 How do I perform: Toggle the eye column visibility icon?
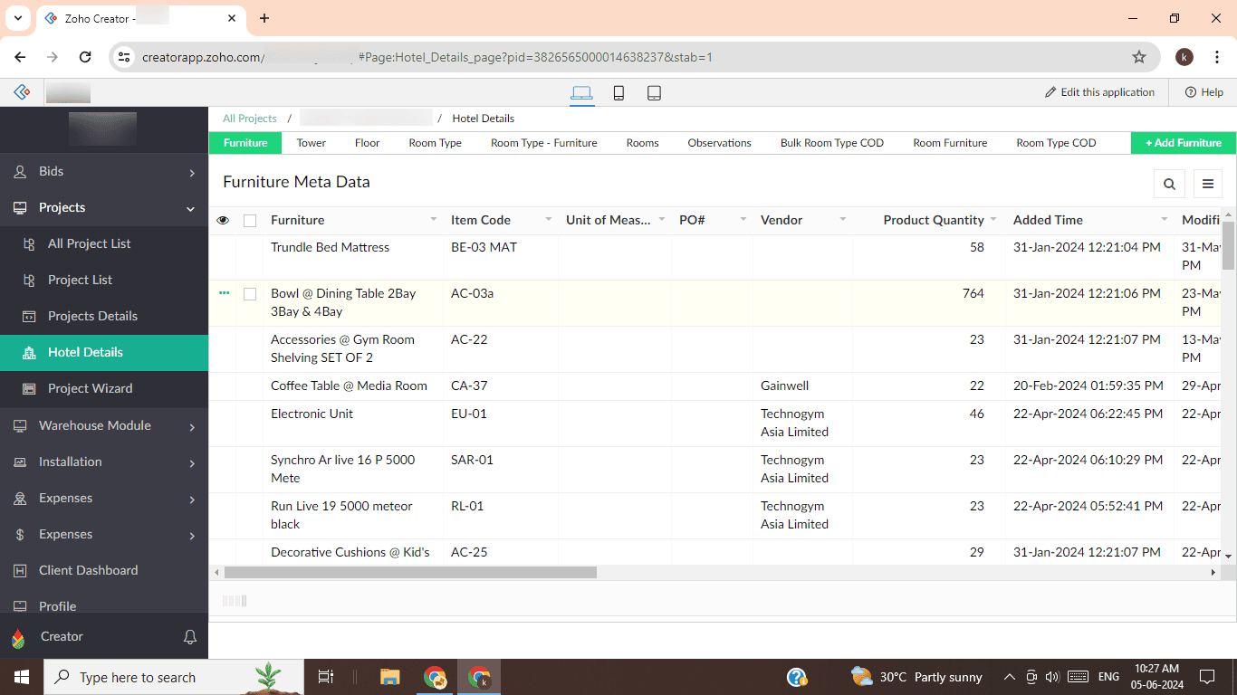coord(223,220)
